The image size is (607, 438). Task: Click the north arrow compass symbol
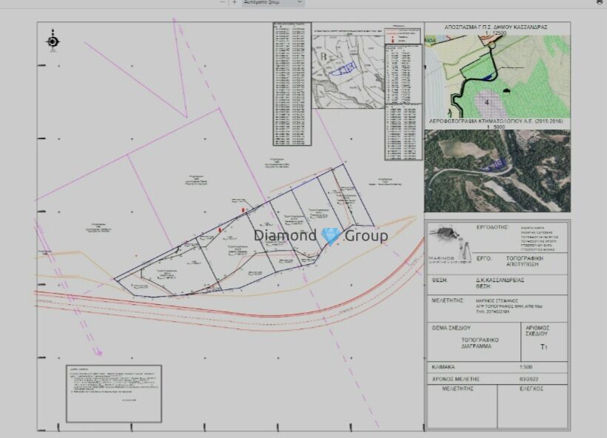[x=53, y=41]
